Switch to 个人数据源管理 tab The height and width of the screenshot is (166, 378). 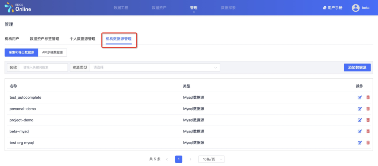82,39
